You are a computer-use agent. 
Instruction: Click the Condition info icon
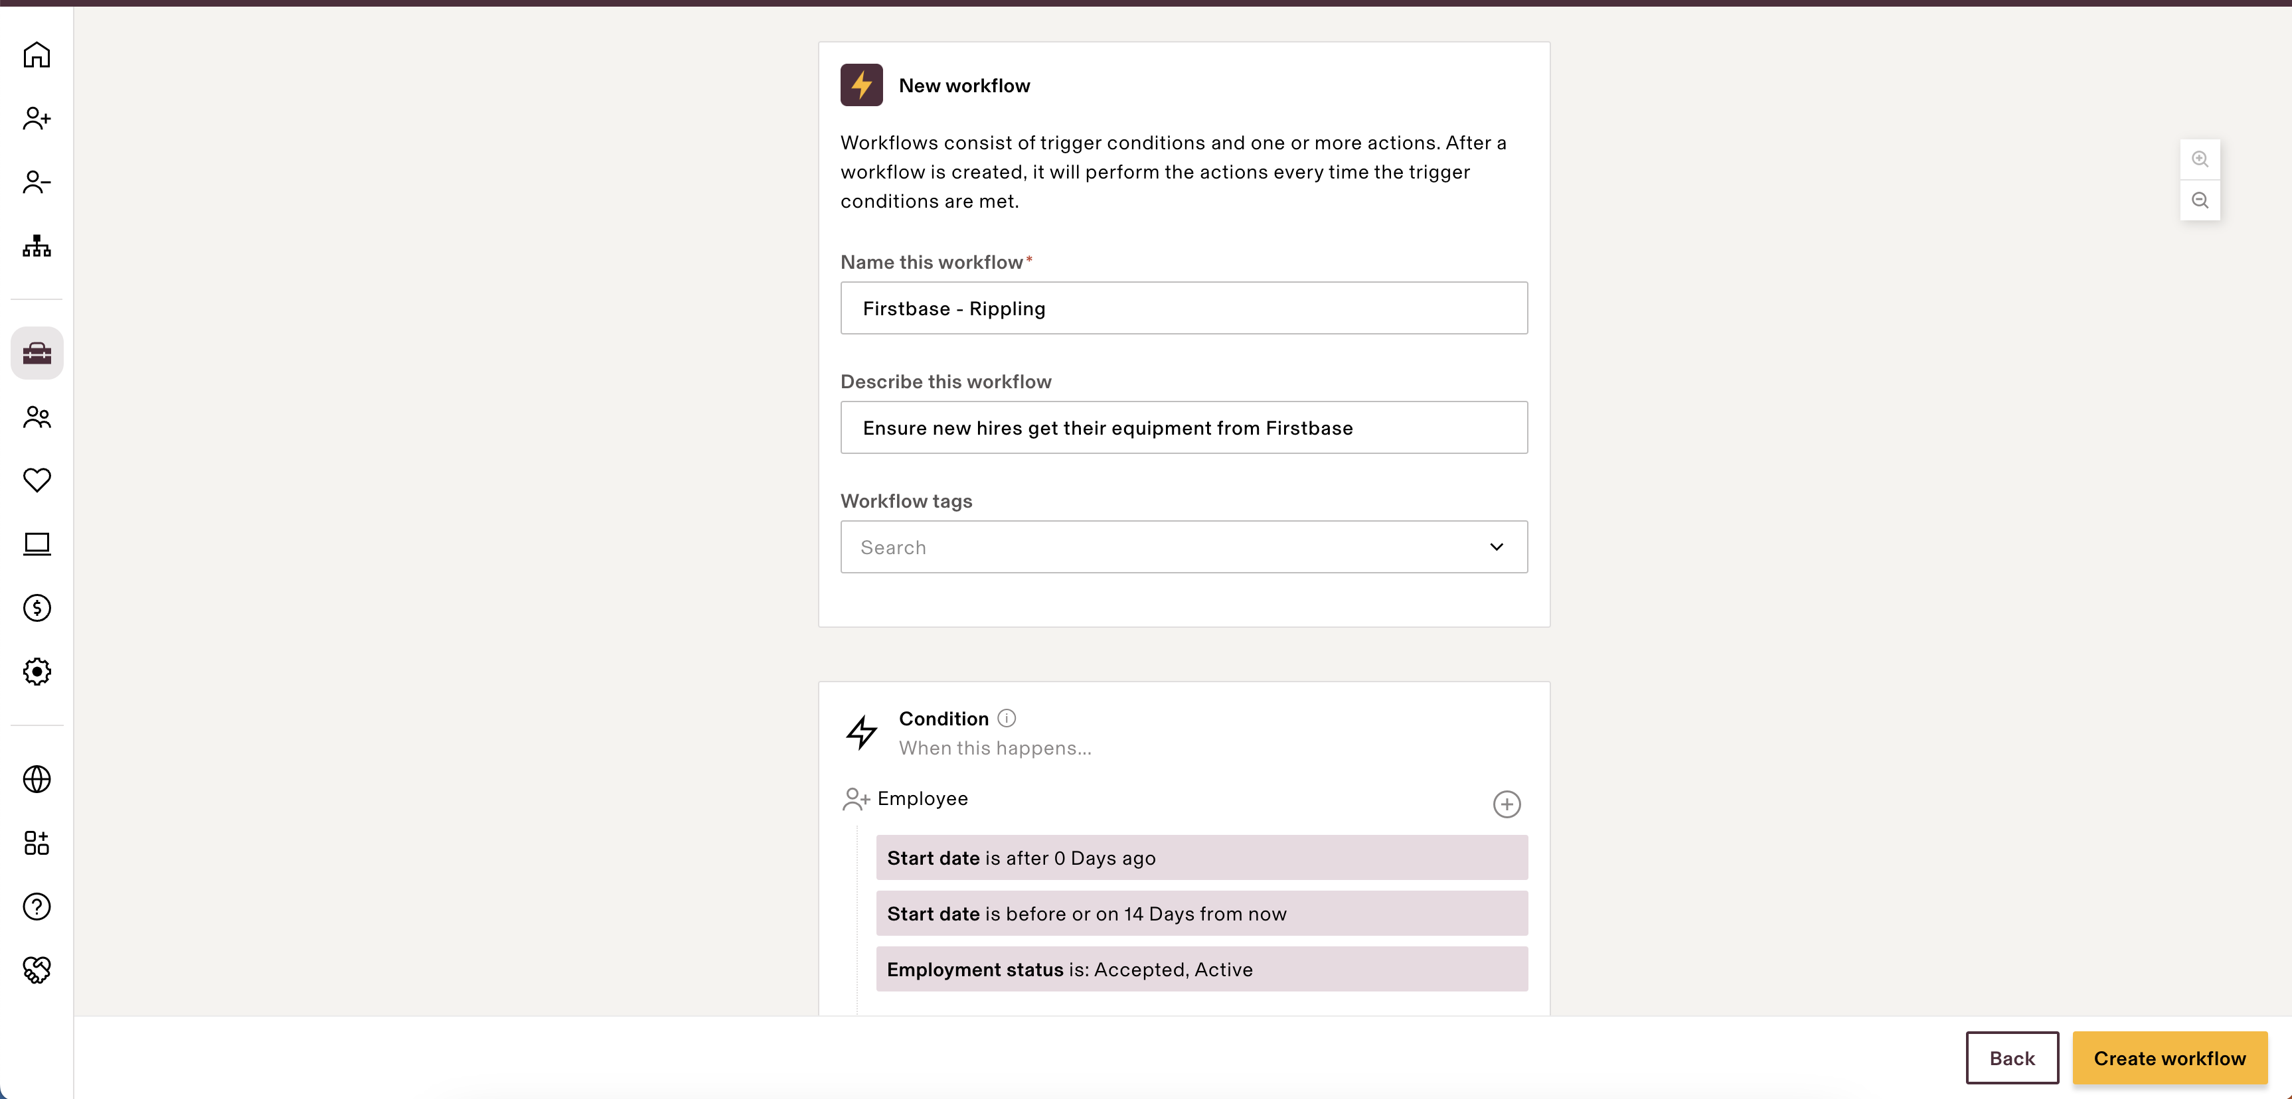coord(1007,719)
